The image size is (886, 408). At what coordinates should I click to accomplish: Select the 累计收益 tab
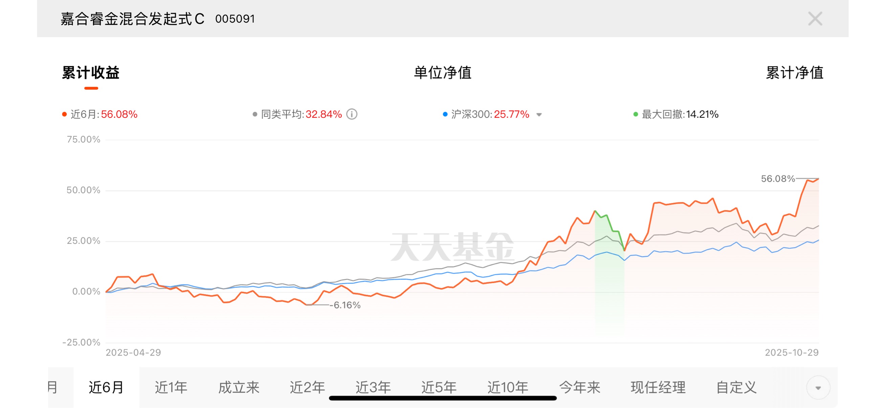91,72
